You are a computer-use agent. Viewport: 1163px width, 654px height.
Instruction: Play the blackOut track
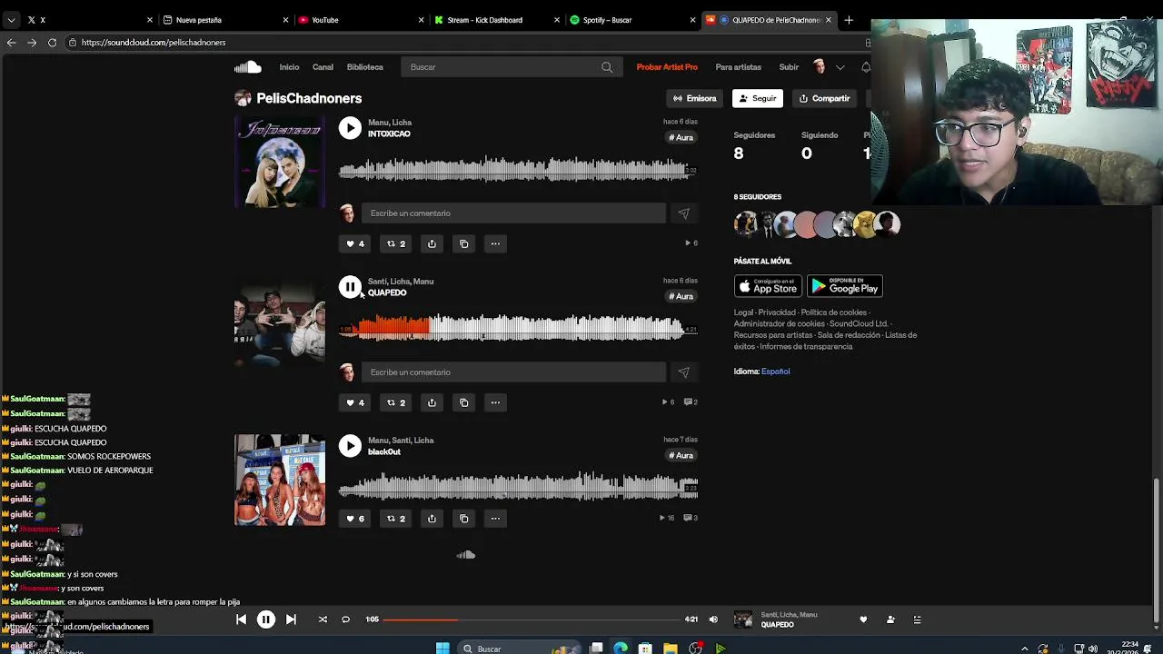(x=350, y=446)
